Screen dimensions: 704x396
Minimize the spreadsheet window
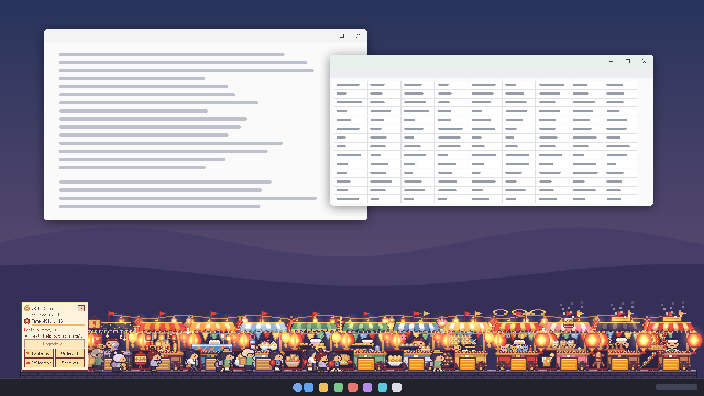[610, 61]
